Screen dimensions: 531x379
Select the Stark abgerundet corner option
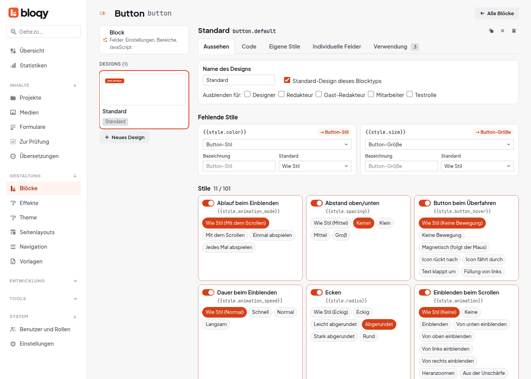click(334, 337)
